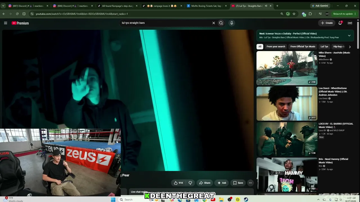
Task: Open title LOCO BV - EL BARRIO
Action: click(x=336, y=125)
